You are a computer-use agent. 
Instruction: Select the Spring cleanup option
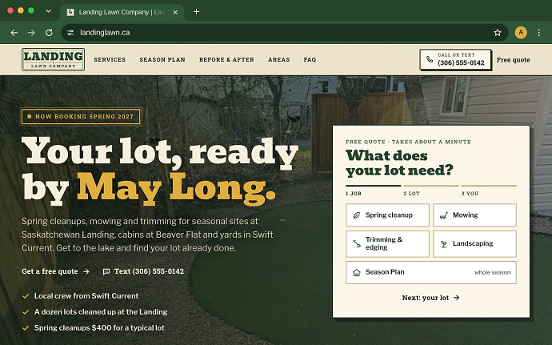[387, 215]
